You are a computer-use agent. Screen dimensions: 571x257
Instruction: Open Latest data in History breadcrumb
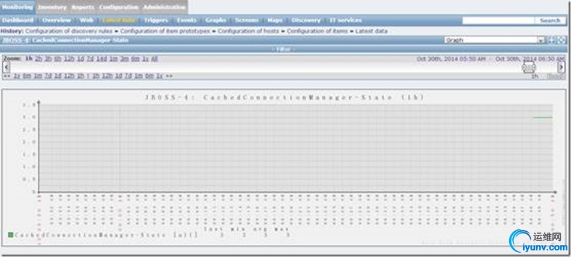tap(371, 31)
